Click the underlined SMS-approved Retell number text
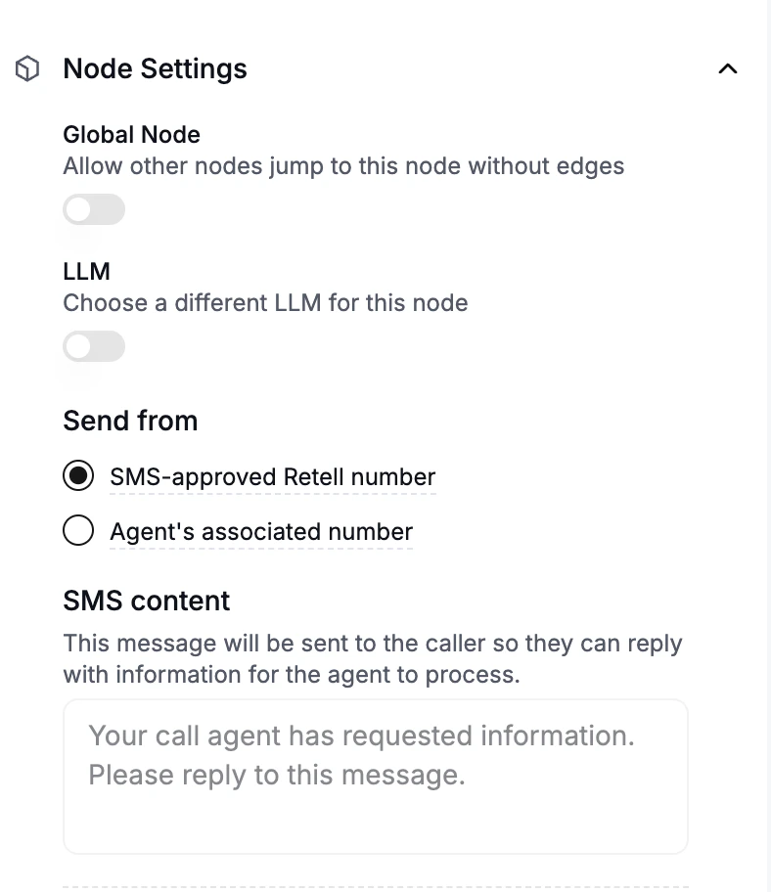The height and width of the screenshot is (892, 771). (x=271, y=476)
